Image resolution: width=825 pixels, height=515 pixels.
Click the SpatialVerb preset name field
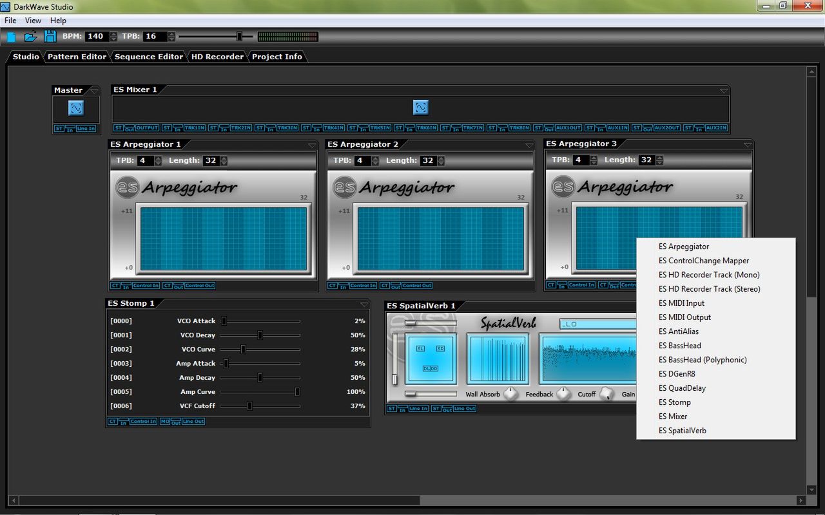[598, 324]
